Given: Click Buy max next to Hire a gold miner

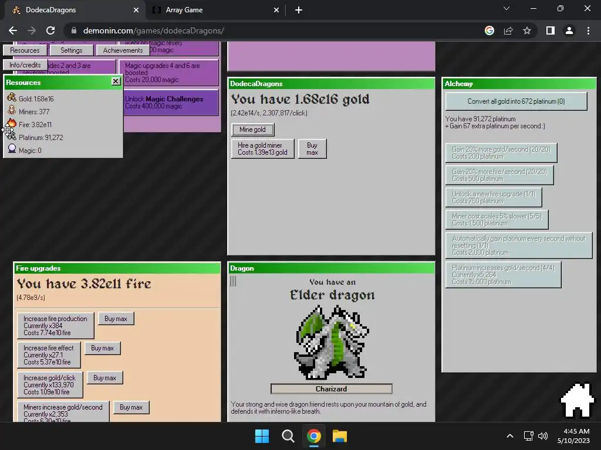Looking at the screenshot, I should [x=312, y=149].
